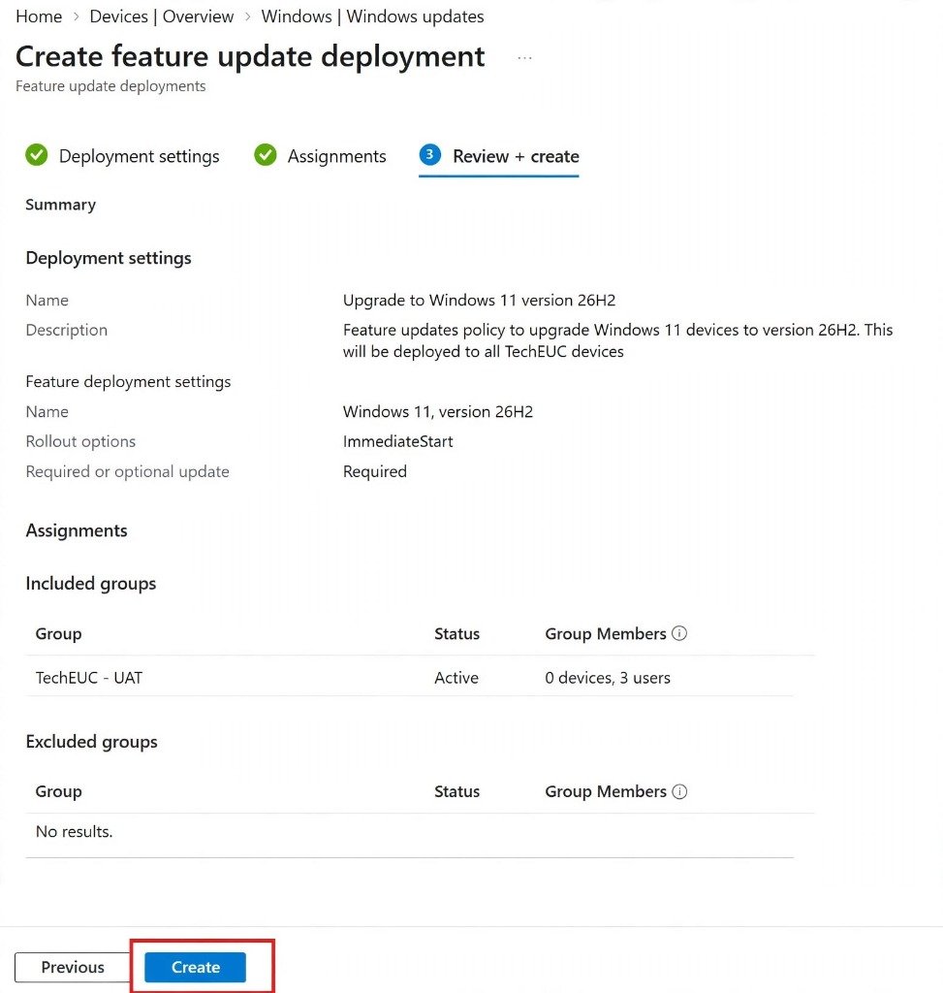Click the 'Feature update deployments' subtitle
The width and height of the screenshot is (943, 993).
(110, 86)
